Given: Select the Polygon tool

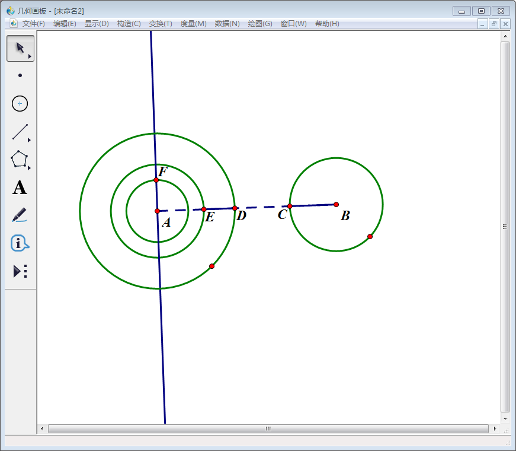Looking at the screenshot, I should pyautogui.click(x=20, y=159).
